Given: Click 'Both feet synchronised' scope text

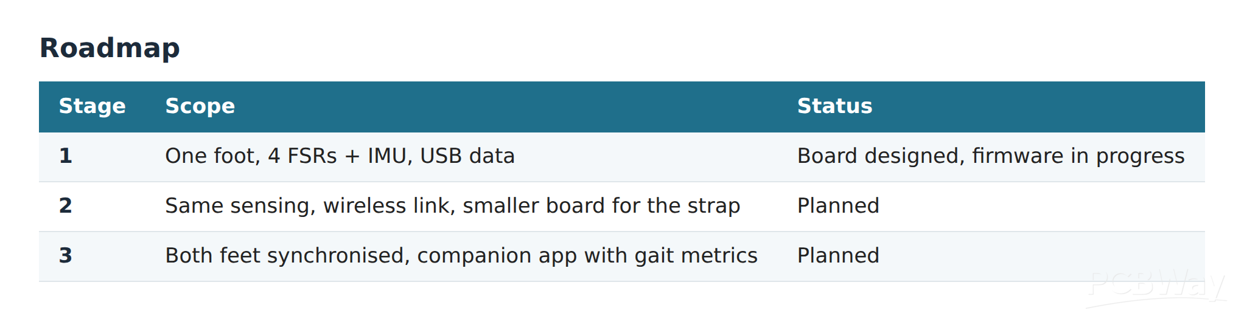Looking at the screenshot, I should coord(285,256).
